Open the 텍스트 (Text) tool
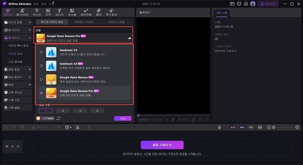This screenshot has width=303, height=165. [37, 12]
